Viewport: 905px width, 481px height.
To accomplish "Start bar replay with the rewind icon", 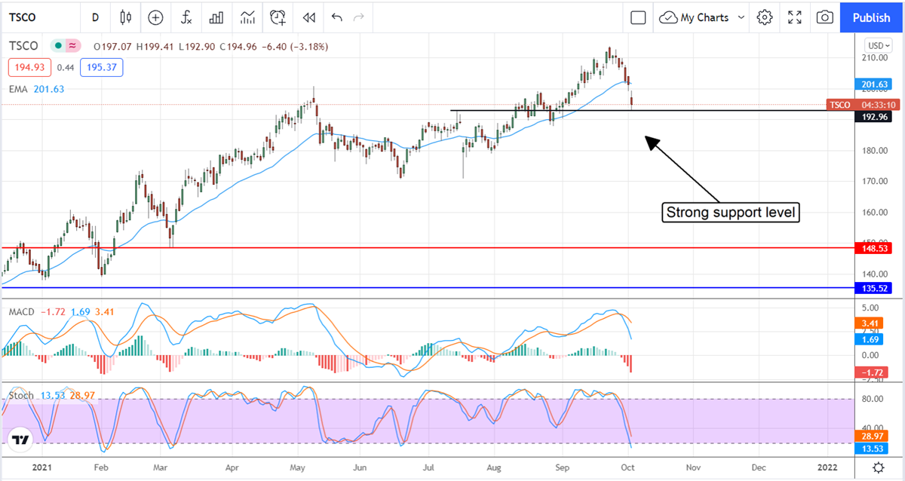I will (x=308, y=17).
